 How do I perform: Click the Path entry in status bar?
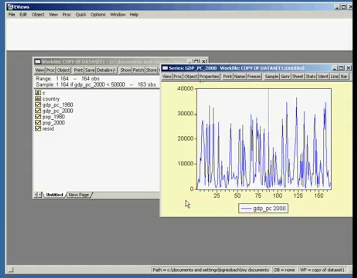(x=211, y=270)
